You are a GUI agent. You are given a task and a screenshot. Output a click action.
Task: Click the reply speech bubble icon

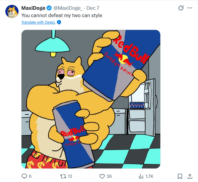(24, 176)
